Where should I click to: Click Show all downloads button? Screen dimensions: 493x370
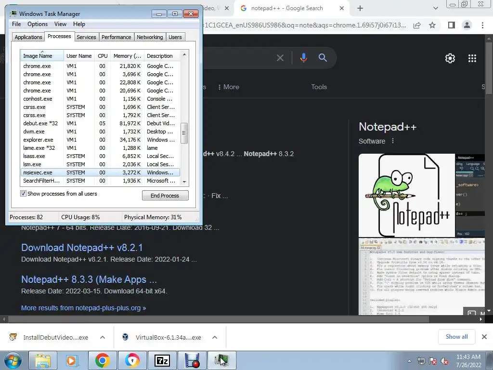456,337
